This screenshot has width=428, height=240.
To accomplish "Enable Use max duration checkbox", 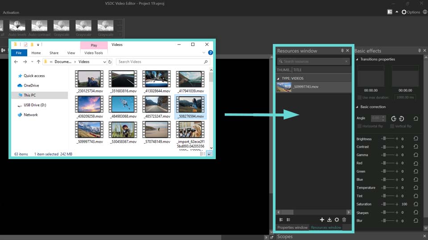I will point(359,97).
